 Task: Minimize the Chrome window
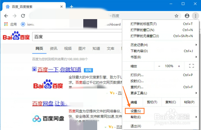tap(171, 4)
